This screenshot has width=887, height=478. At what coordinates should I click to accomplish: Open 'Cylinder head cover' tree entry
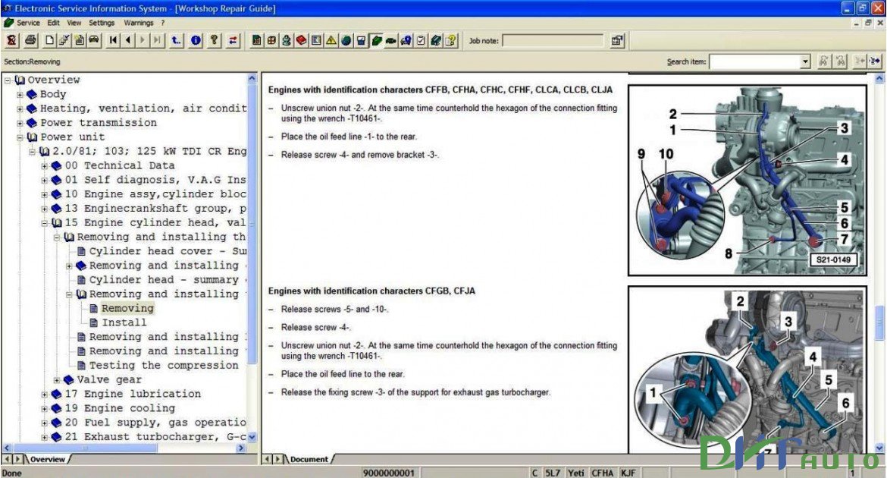pyautogui.click(x=168, y=251)
